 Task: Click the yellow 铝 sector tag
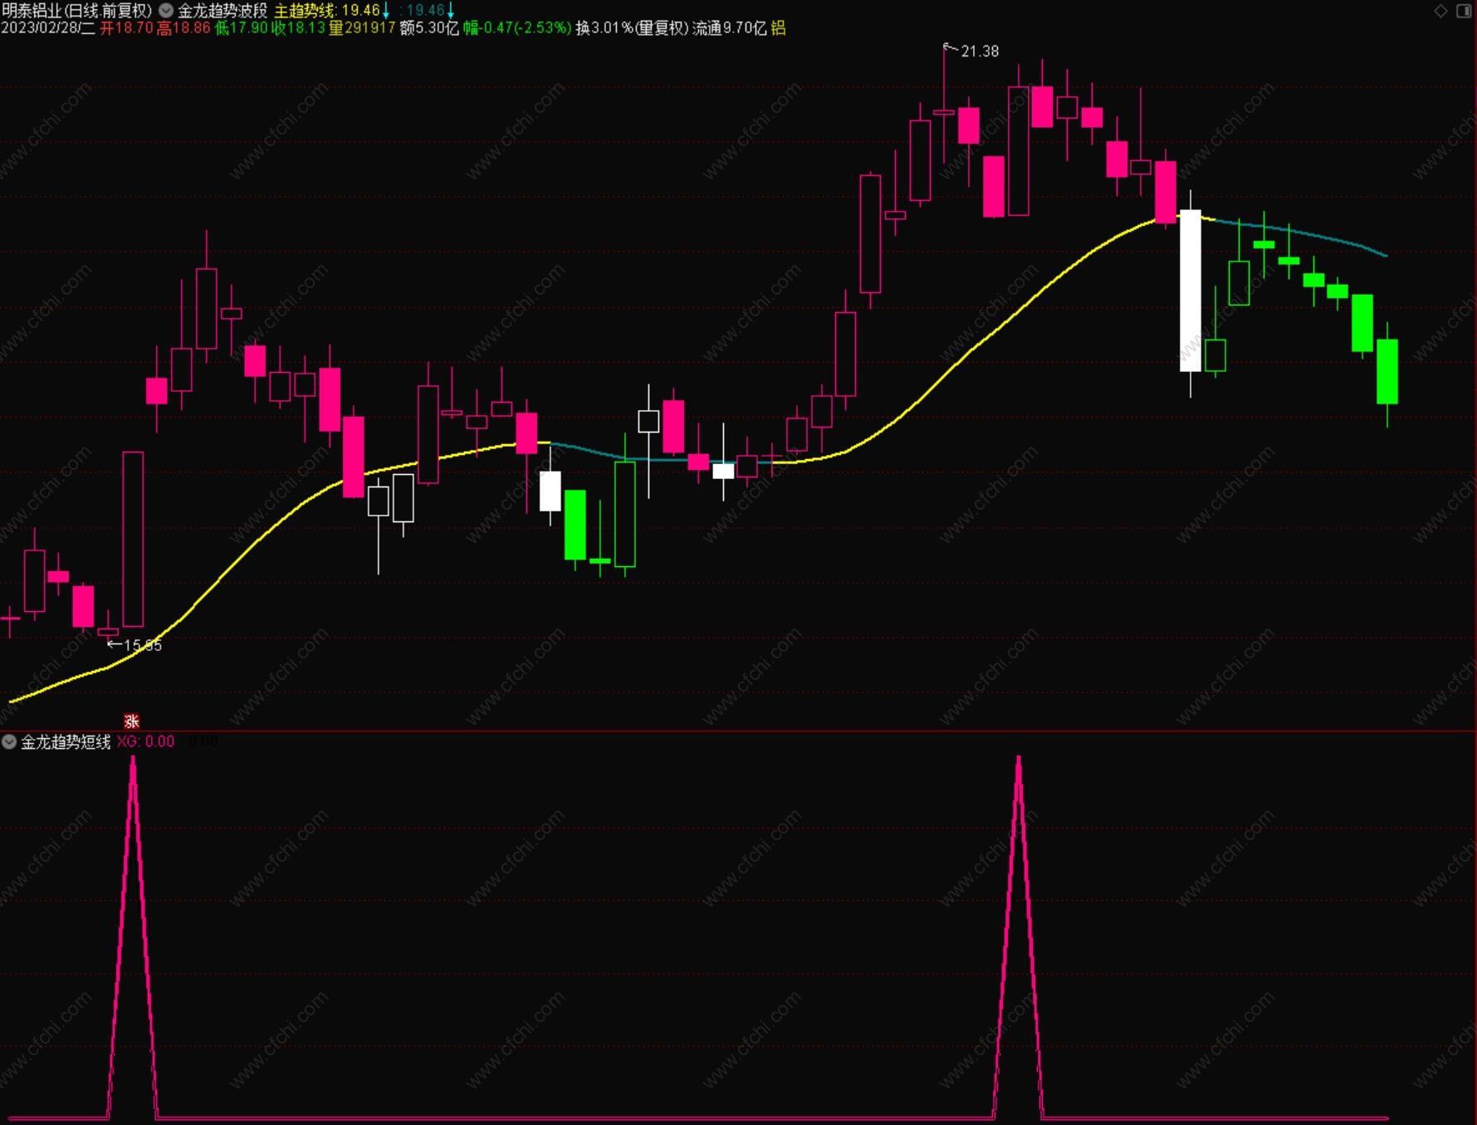[778, 28]
